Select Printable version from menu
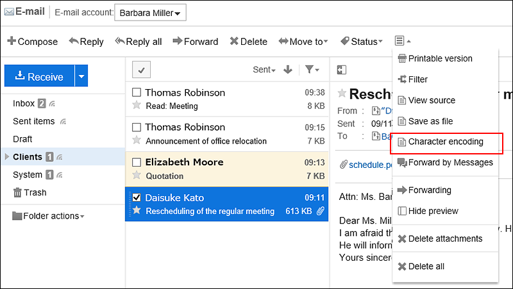The image size is (513, 289). (445, 58)
